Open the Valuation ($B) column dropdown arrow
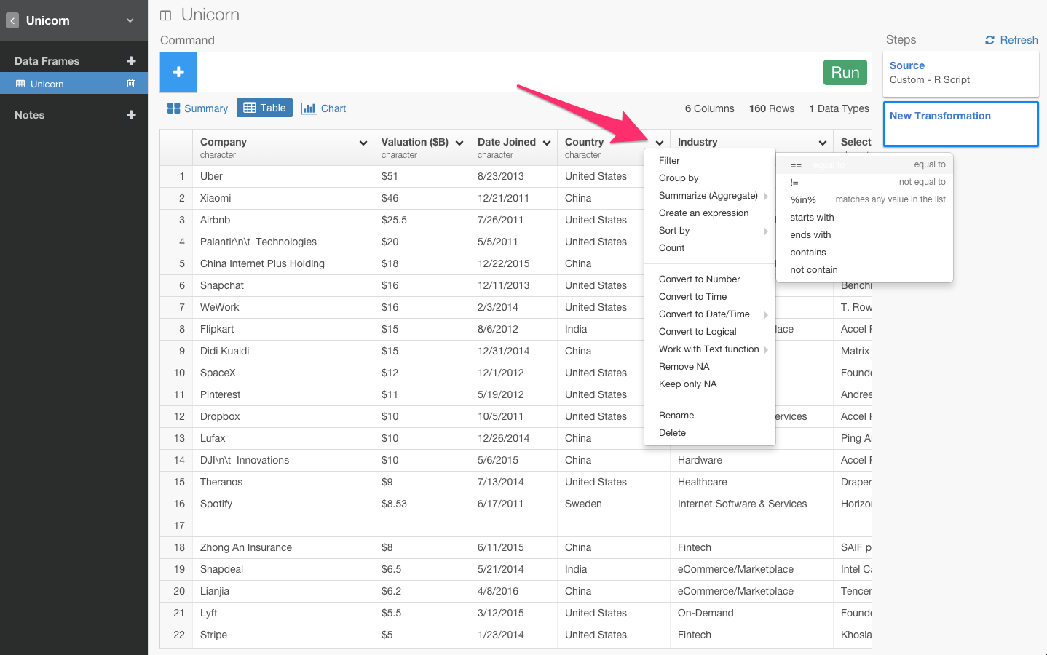Image resolution: width=1047 pixels, height=655 pixels. coord(459,143)
